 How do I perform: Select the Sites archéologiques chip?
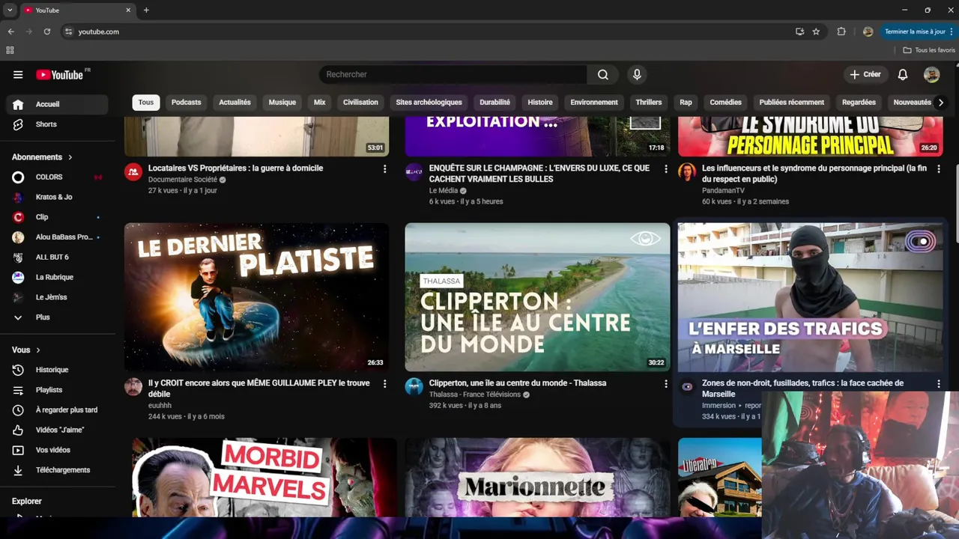coord(429,103)
